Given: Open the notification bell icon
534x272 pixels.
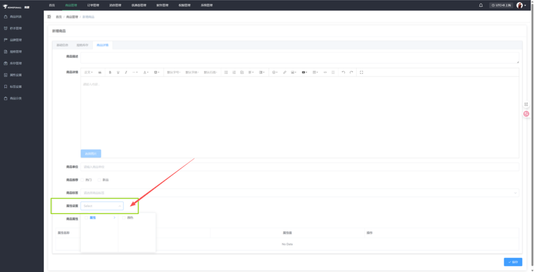Looking at the screenshot, I should coord(481,5).
